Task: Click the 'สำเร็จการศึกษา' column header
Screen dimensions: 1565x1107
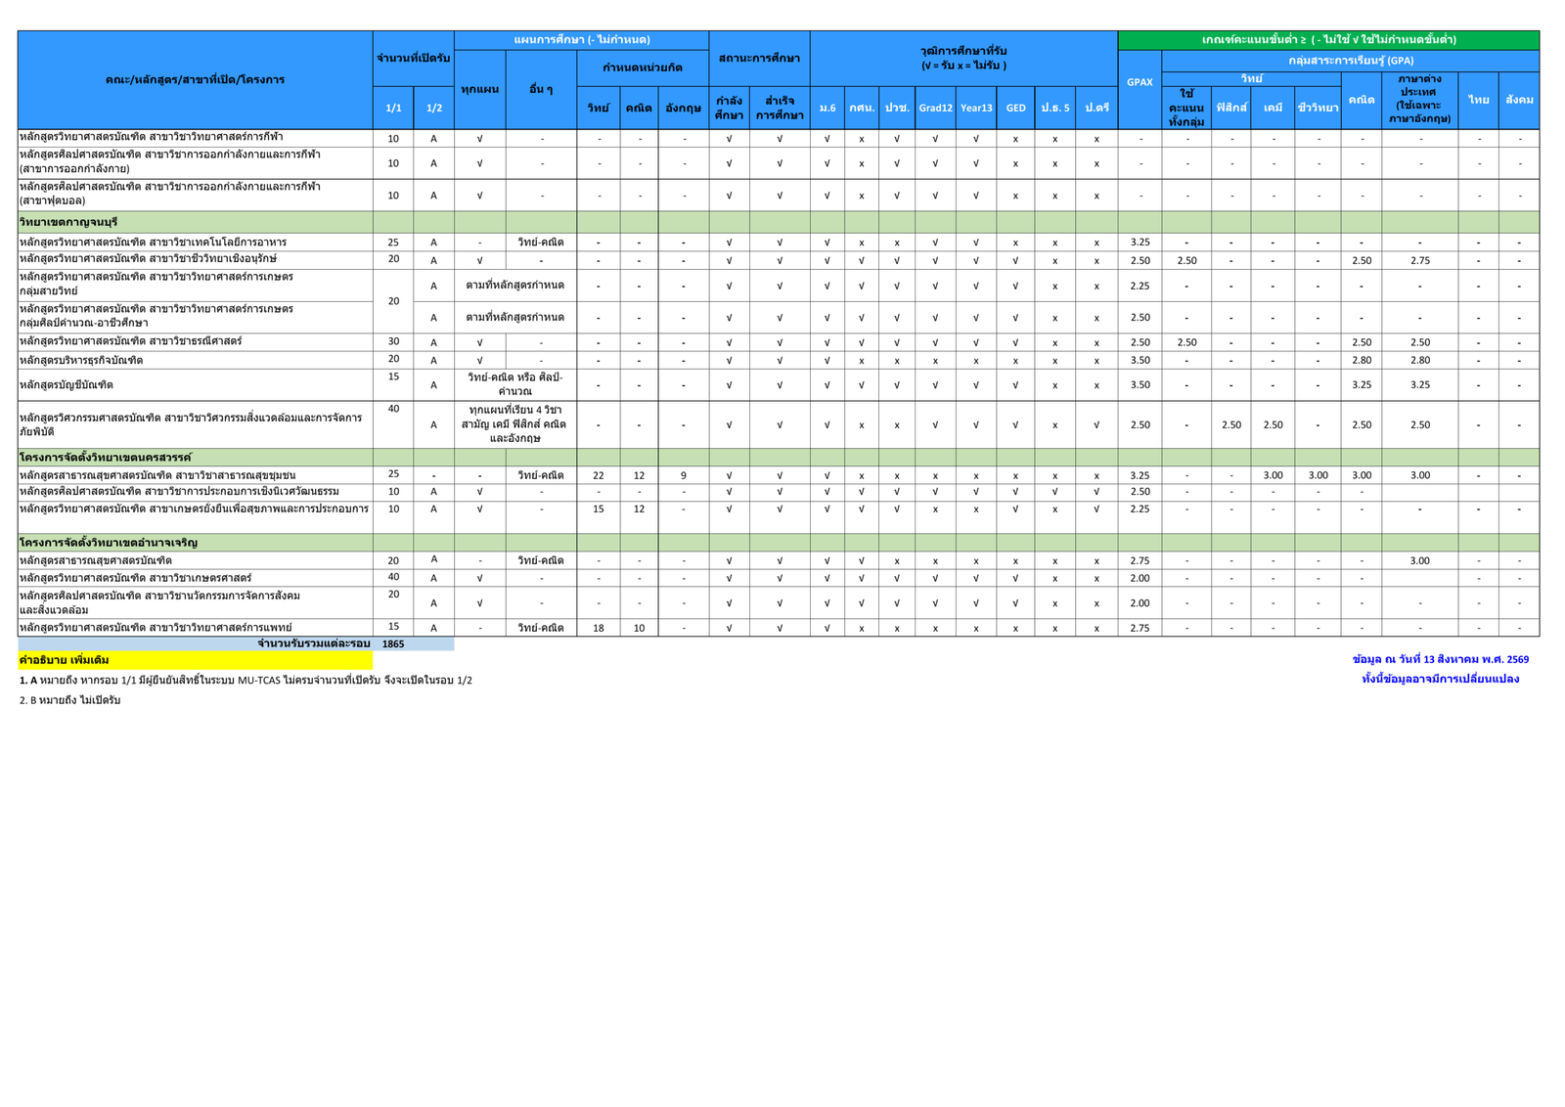Action: pyautogui.click(x=780, y=108)
